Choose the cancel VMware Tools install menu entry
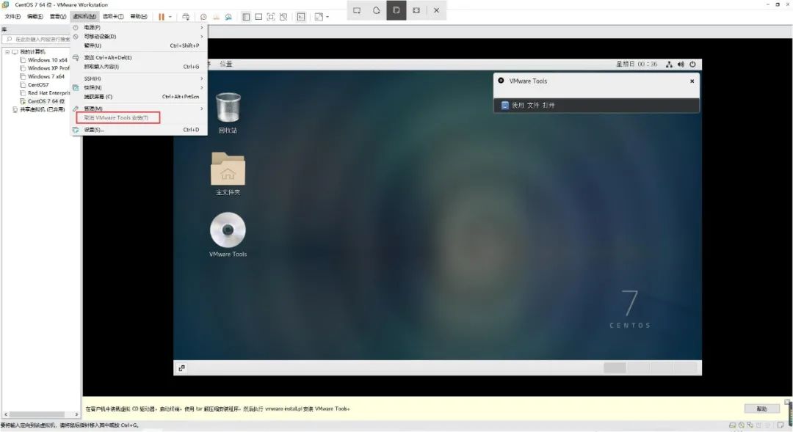This screenshot has width=793, height=432. (139, 118)
